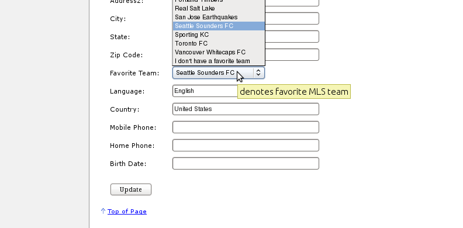463x228 pixels.
Task: Click the Zip Code input field
Action: click(x=292, y=54)
